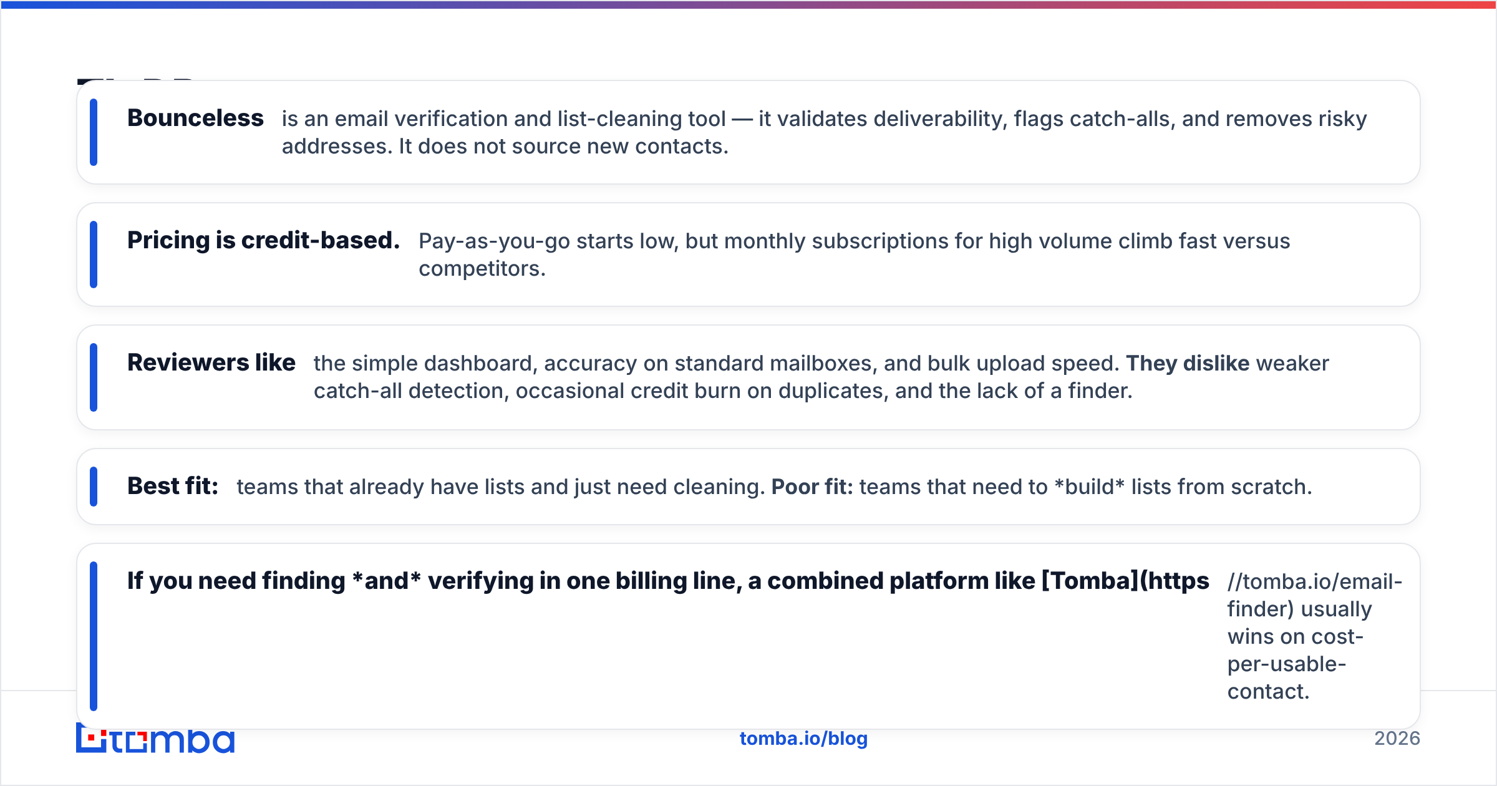Viewport: 1497px width, 786px height.
Task: Click the blue bar beside the Tomba card
Action: pos(94,636)
